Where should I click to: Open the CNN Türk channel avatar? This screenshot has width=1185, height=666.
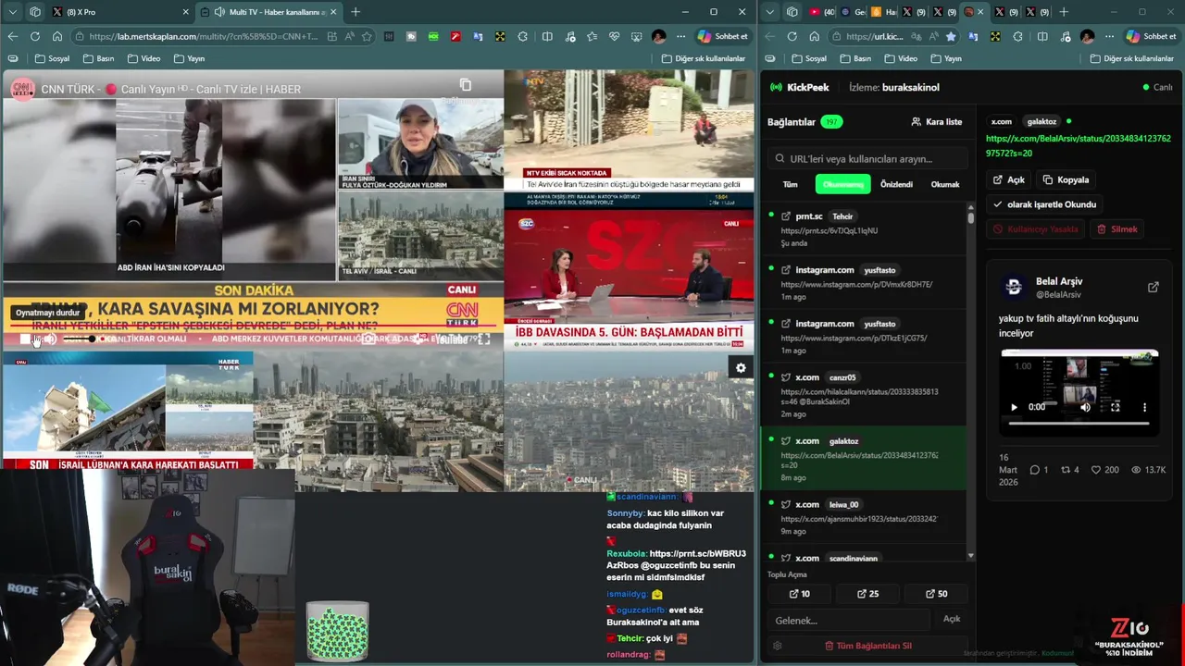(x=22, y=89)
